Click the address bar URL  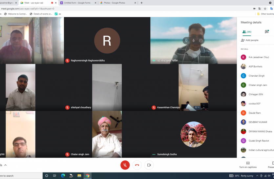[28, 9]
